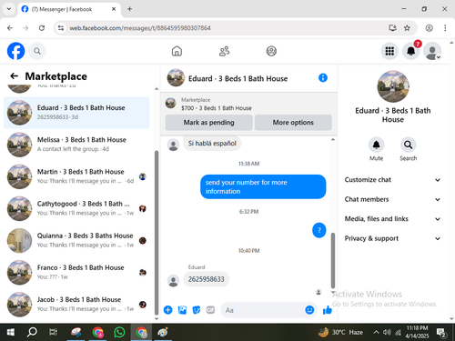Viewport: 455px width, 341px height.
Task: Expand Chat members section
Action: tap(392, 199)
